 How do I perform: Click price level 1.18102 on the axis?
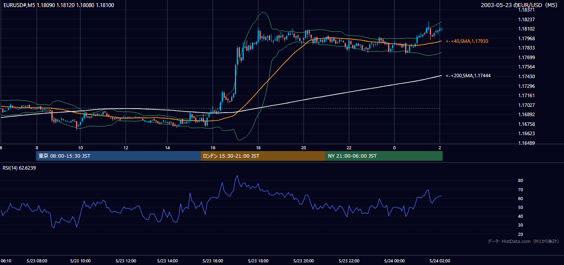[527, 29]
